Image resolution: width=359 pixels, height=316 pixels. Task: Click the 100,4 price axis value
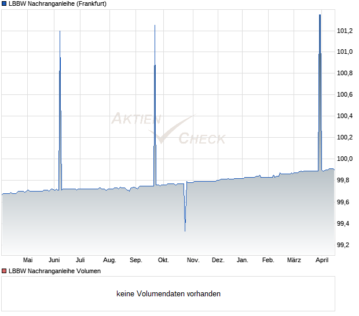click(x=345, y=116)
